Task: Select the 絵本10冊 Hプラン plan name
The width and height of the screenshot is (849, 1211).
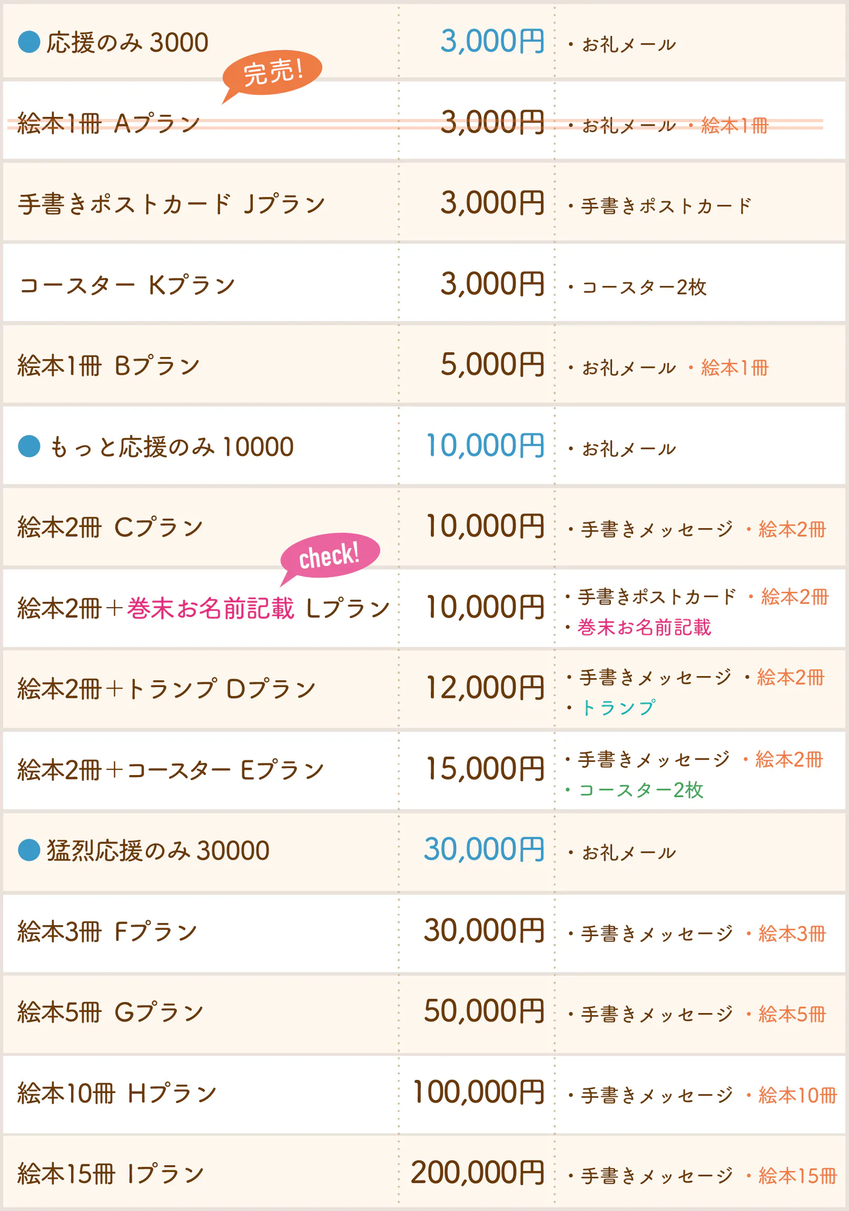Action: (116, 1094)
